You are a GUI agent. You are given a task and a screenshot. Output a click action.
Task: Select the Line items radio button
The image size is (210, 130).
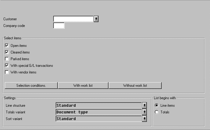point(157,106)
